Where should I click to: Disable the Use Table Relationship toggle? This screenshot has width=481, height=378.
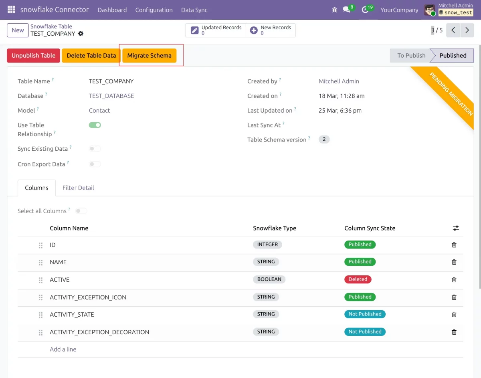pyautogui.click(x=95, y=125)
